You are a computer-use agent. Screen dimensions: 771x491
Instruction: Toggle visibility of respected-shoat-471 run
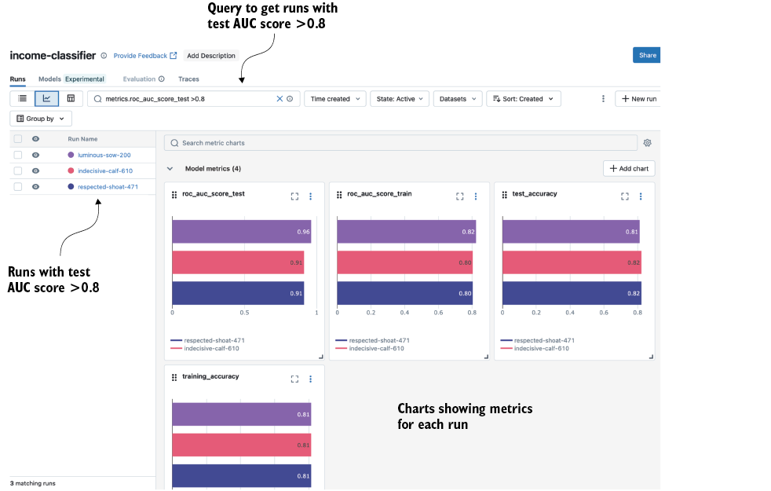point(35,186)
